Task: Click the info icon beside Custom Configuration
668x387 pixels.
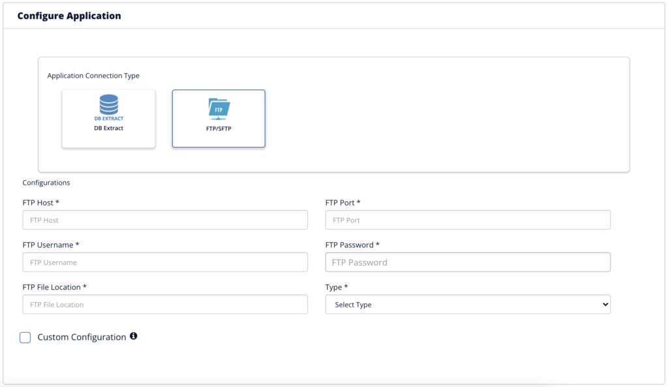Action: click(133, 336)
